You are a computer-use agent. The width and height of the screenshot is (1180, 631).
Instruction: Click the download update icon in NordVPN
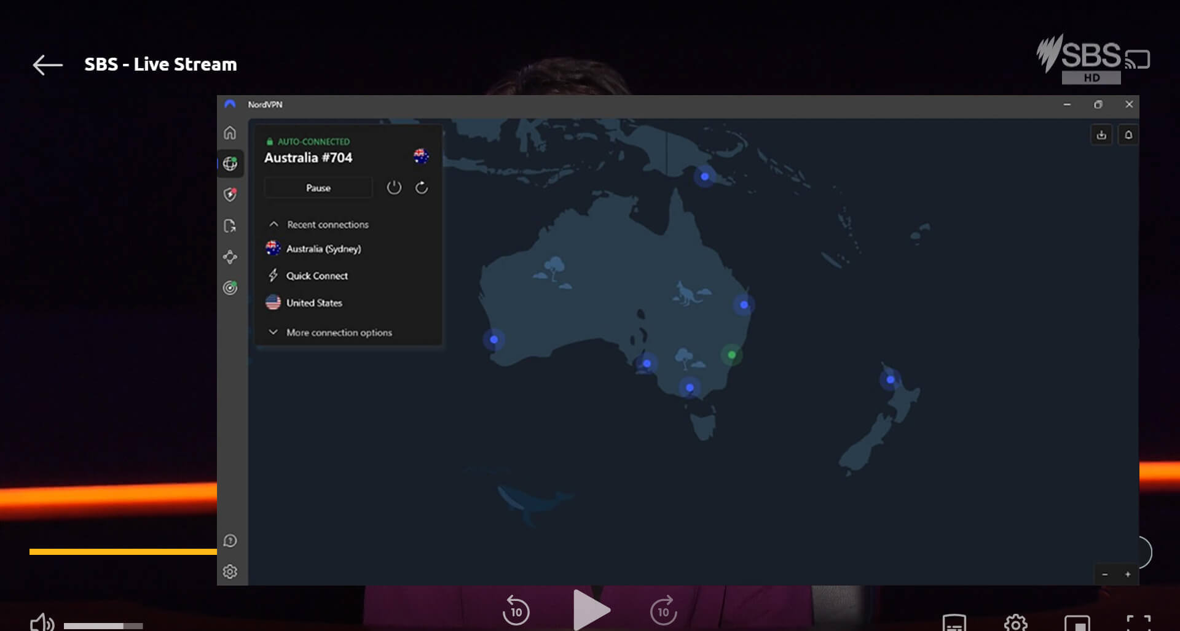[x=1101, y=135]
